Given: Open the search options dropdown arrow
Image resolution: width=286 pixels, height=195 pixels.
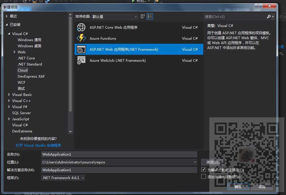Looking at the screenshot, I should tap(273, 17).
